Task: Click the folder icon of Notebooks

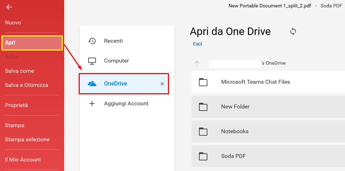Action: 203,131
